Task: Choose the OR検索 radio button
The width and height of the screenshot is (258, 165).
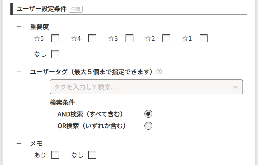Action: [x=148, y=126]
